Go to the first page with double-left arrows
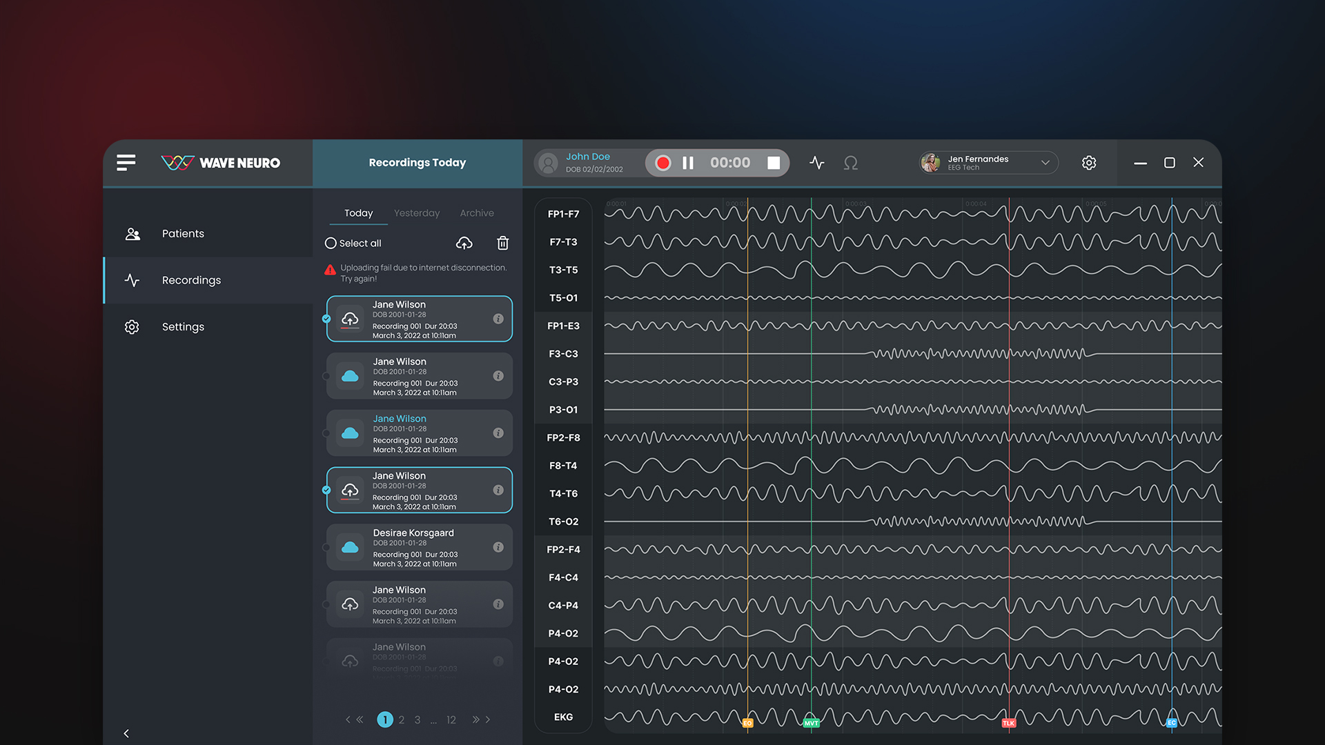This screenshot has width=1325, height=745. (x=360, y=719)
